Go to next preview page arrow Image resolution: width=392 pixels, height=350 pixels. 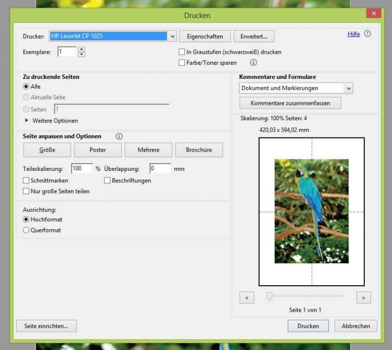coord(363,298)
